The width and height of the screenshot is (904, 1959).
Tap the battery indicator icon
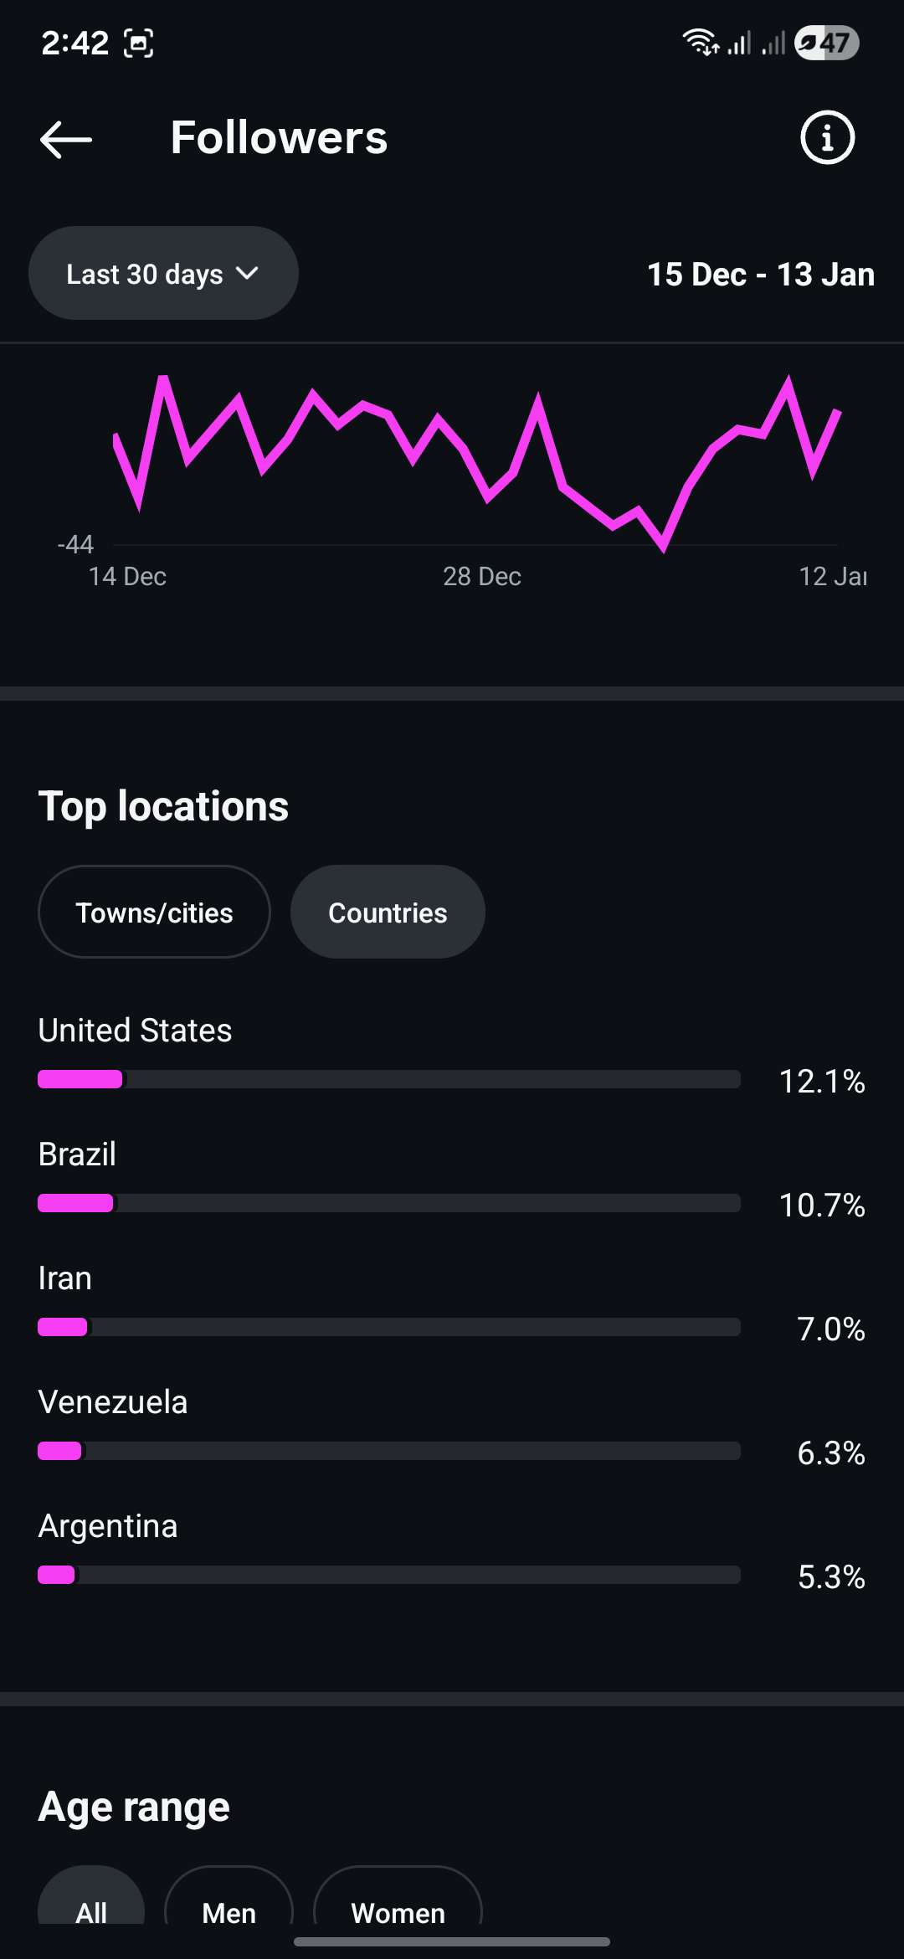(826, 43)
